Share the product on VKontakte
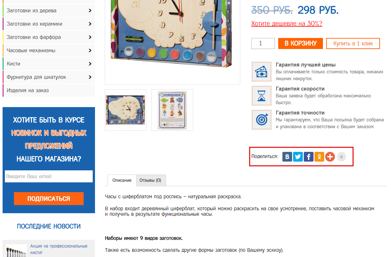The image size is (391, 257). point(287,157)
